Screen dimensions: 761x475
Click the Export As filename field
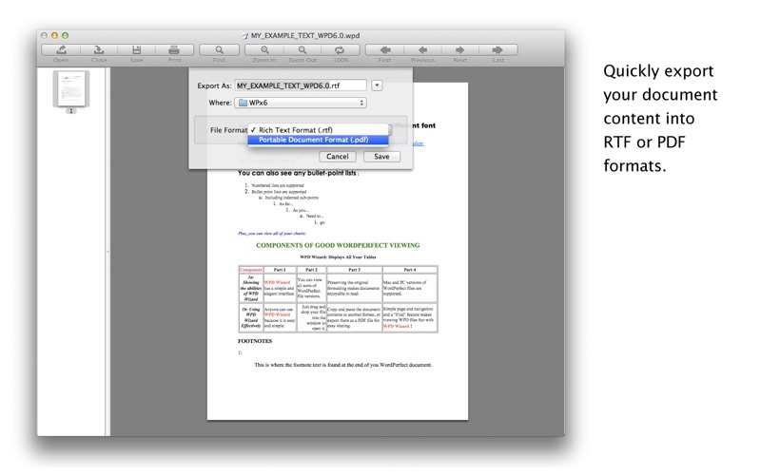point(301,85)
